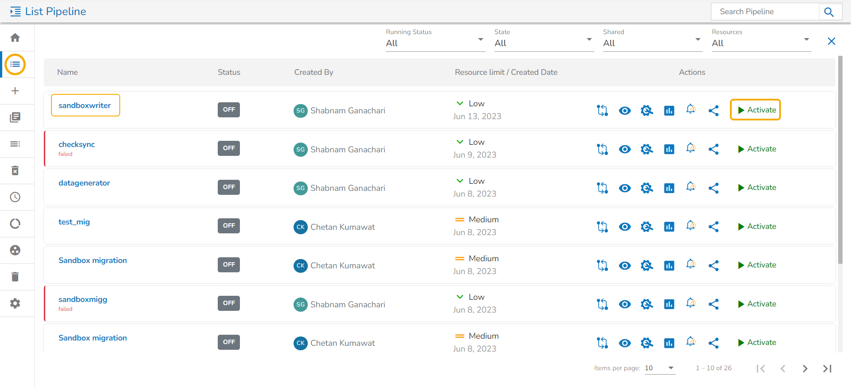Click the Search Pipeline input field

pyautogui.click(x=765, y=12)
